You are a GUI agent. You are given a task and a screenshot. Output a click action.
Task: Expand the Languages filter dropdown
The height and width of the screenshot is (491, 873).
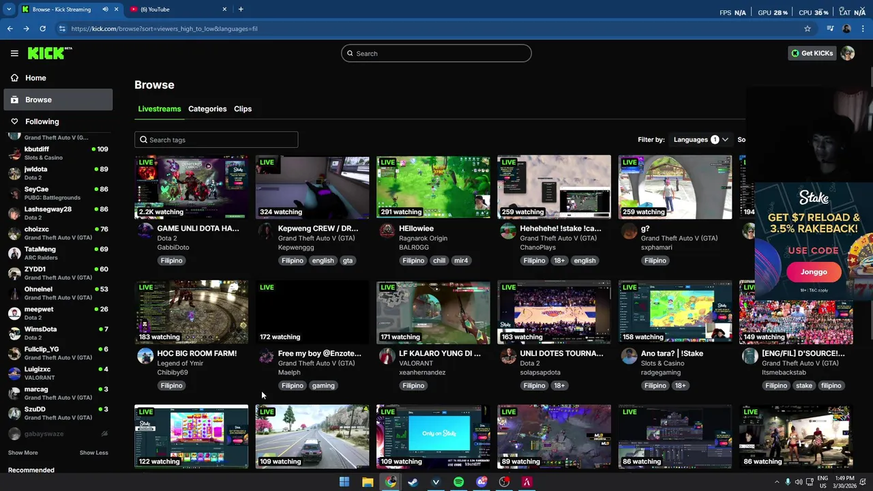pyautogui.click(x=700, y=140)
